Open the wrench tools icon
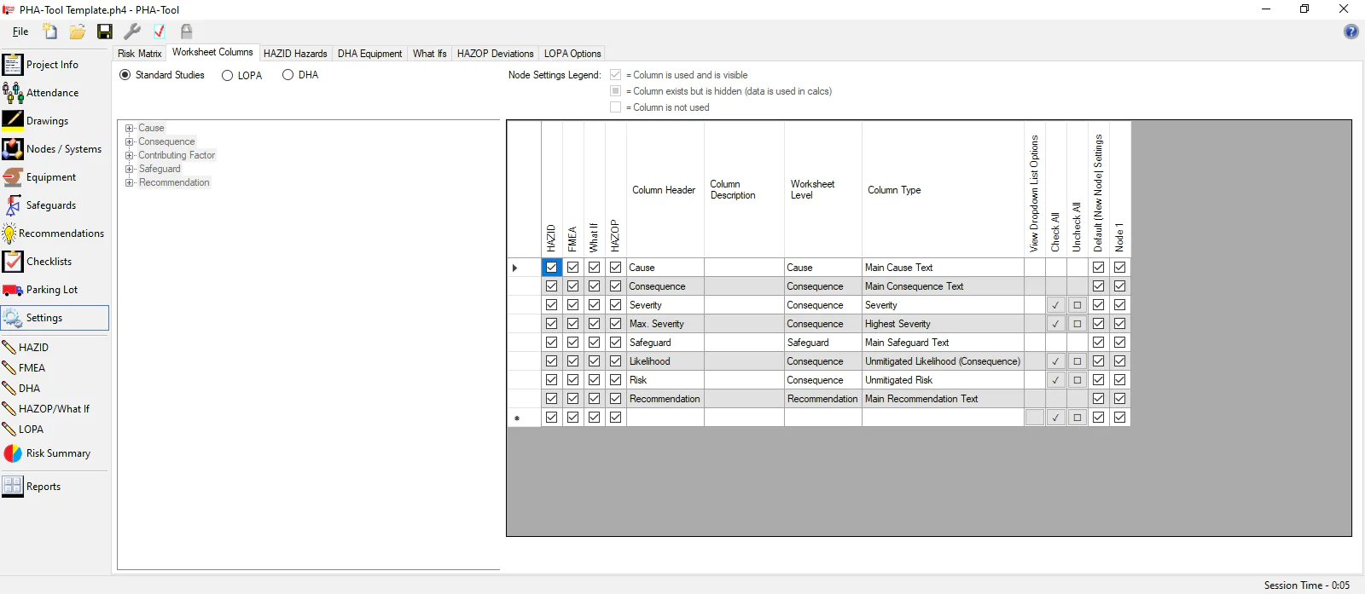Screen dimensions: 1365x594 [132, 32]
